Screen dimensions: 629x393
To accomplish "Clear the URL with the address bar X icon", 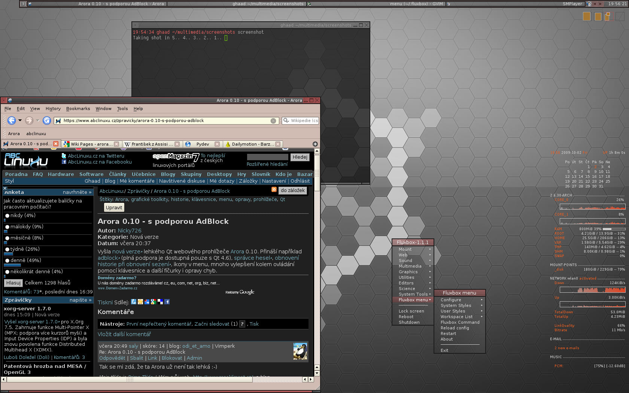I will click(x=273, y=121).
